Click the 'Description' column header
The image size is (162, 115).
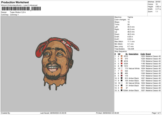pyautogui.click(x=133, y=54)
